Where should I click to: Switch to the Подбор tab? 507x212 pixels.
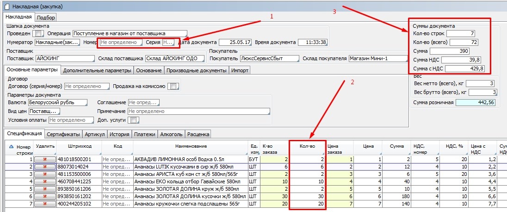46,18
